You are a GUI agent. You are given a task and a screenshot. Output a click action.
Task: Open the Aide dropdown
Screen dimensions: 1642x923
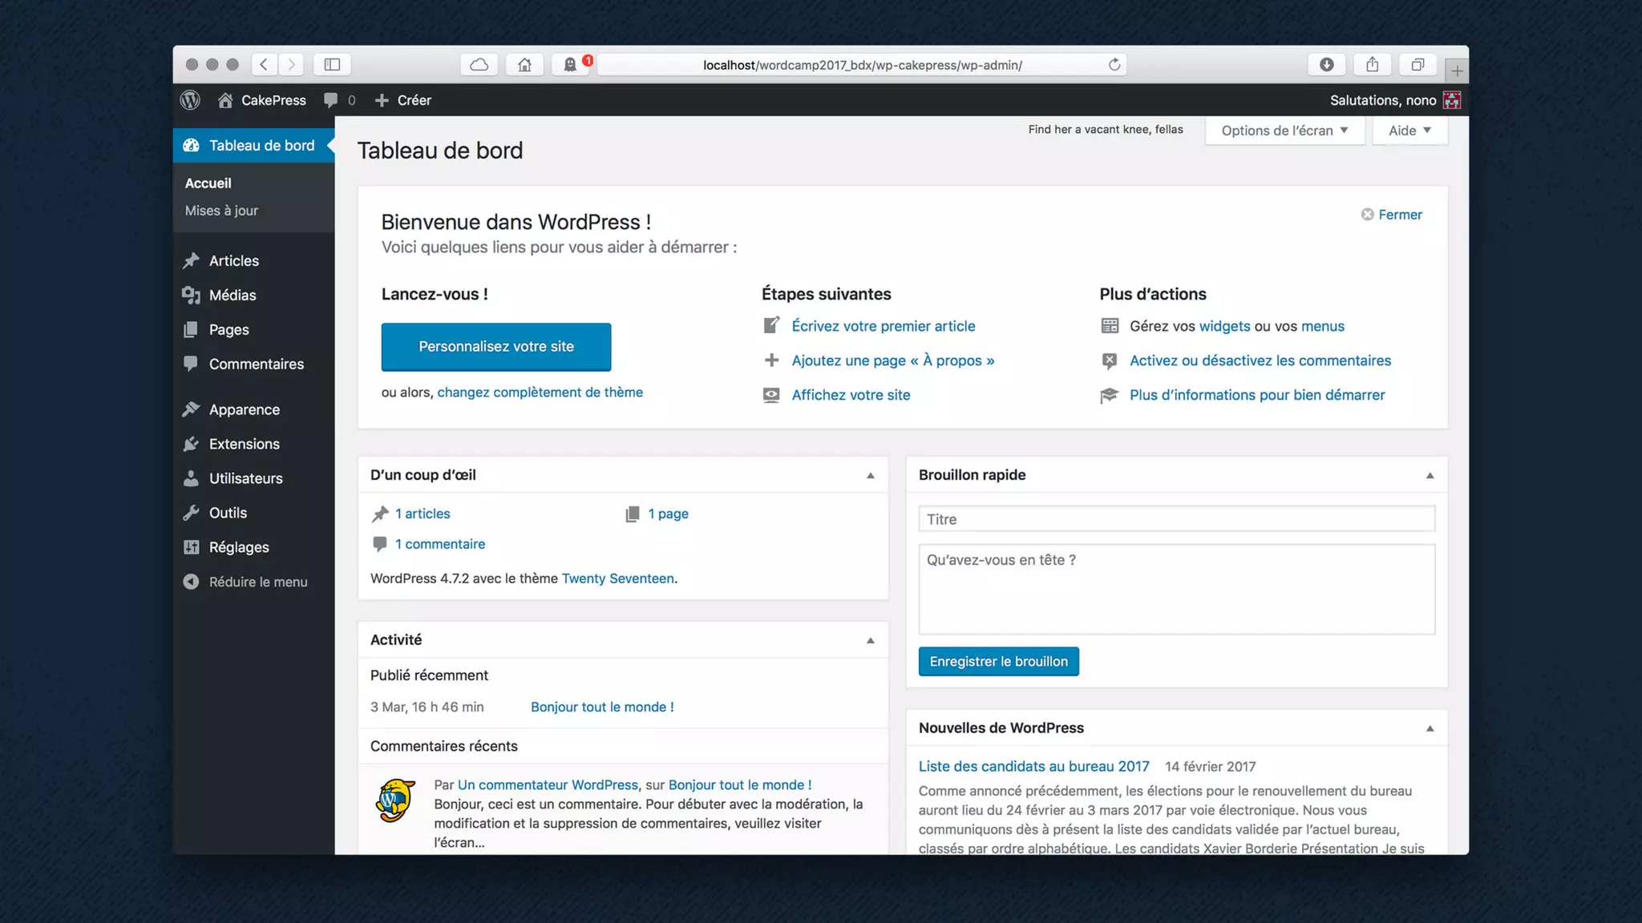pos(1409,131)
